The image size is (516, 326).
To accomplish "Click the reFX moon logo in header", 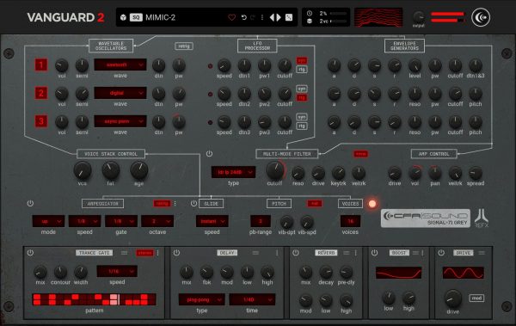I will coord(481,17).
